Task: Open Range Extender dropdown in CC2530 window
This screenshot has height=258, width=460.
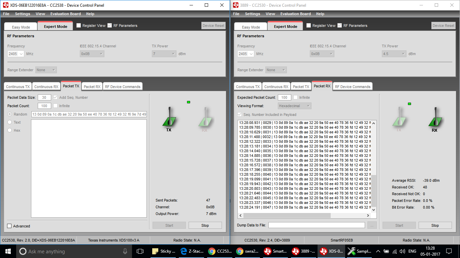Action: (x=276, y=70)
